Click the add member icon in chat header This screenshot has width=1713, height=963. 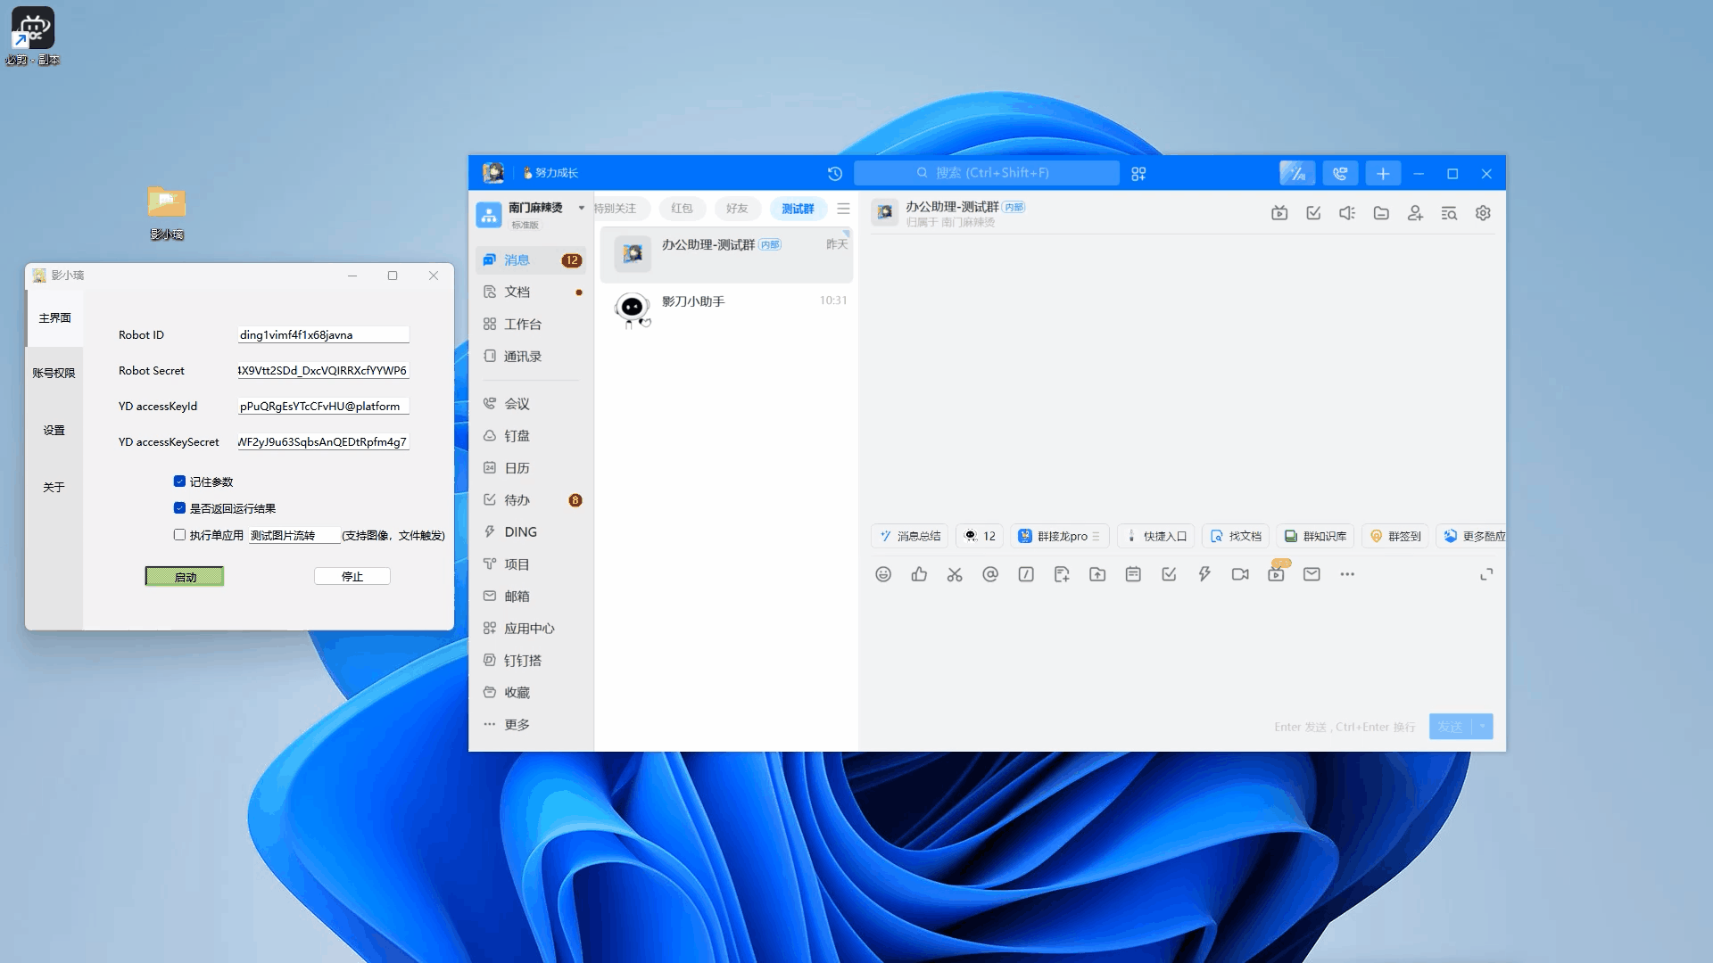point(1415,213)
